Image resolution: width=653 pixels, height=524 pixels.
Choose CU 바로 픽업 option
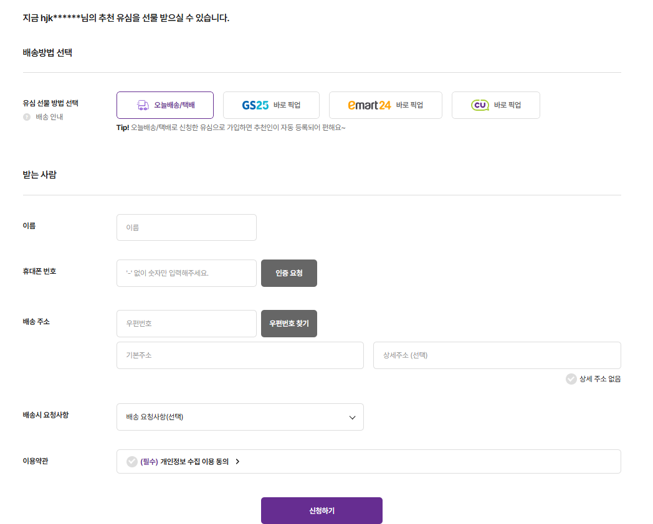coord(495,105)
